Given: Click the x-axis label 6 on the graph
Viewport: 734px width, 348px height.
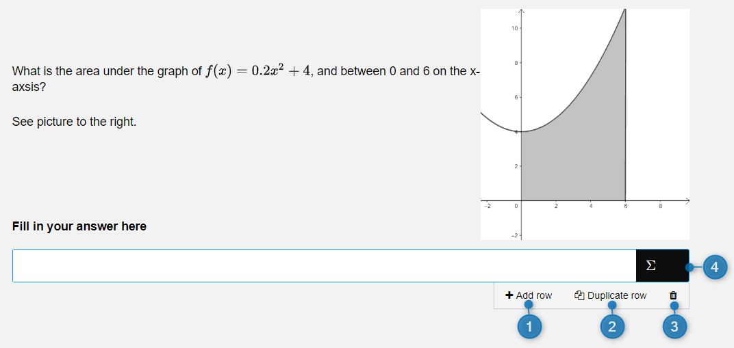Looking at the screenshot, I should point(625,206).
